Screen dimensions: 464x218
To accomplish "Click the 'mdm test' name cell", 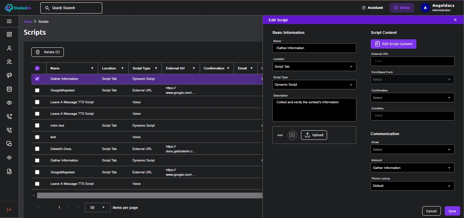I will click(x=57, y=126).
